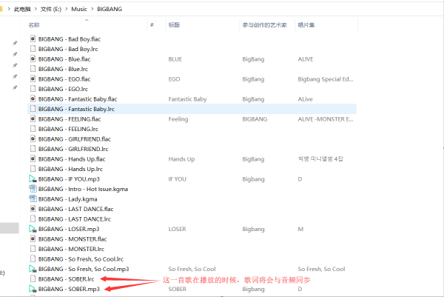
Task: Click album cell So Fresh, So Cool
Action: point(321,269)
